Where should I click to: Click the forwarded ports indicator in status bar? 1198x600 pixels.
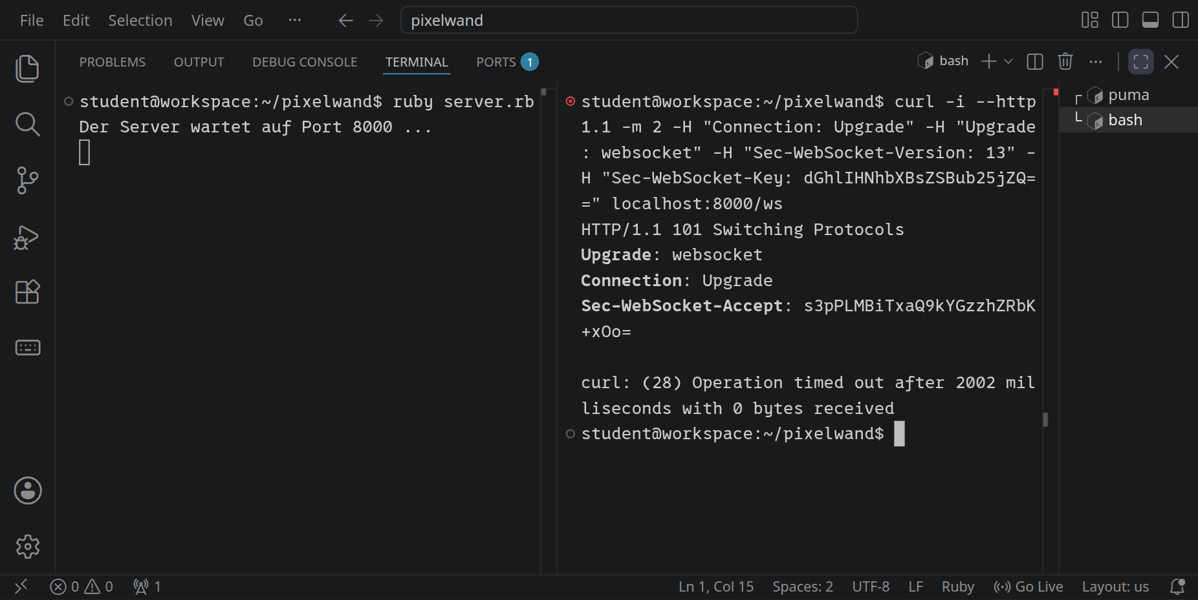(147, 586)
